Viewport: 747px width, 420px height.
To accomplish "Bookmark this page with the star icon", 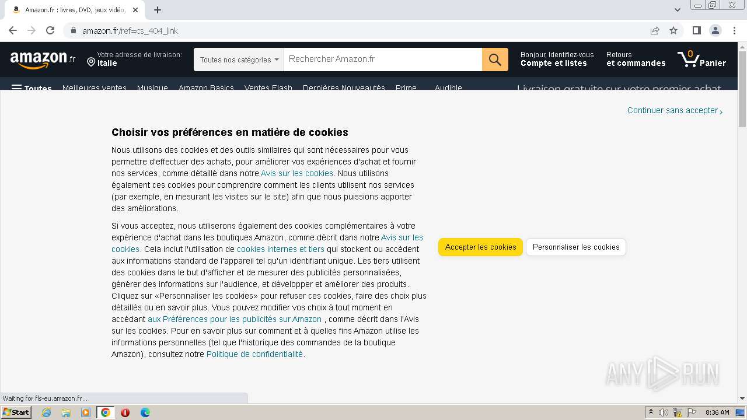I will tap(673, 30).
